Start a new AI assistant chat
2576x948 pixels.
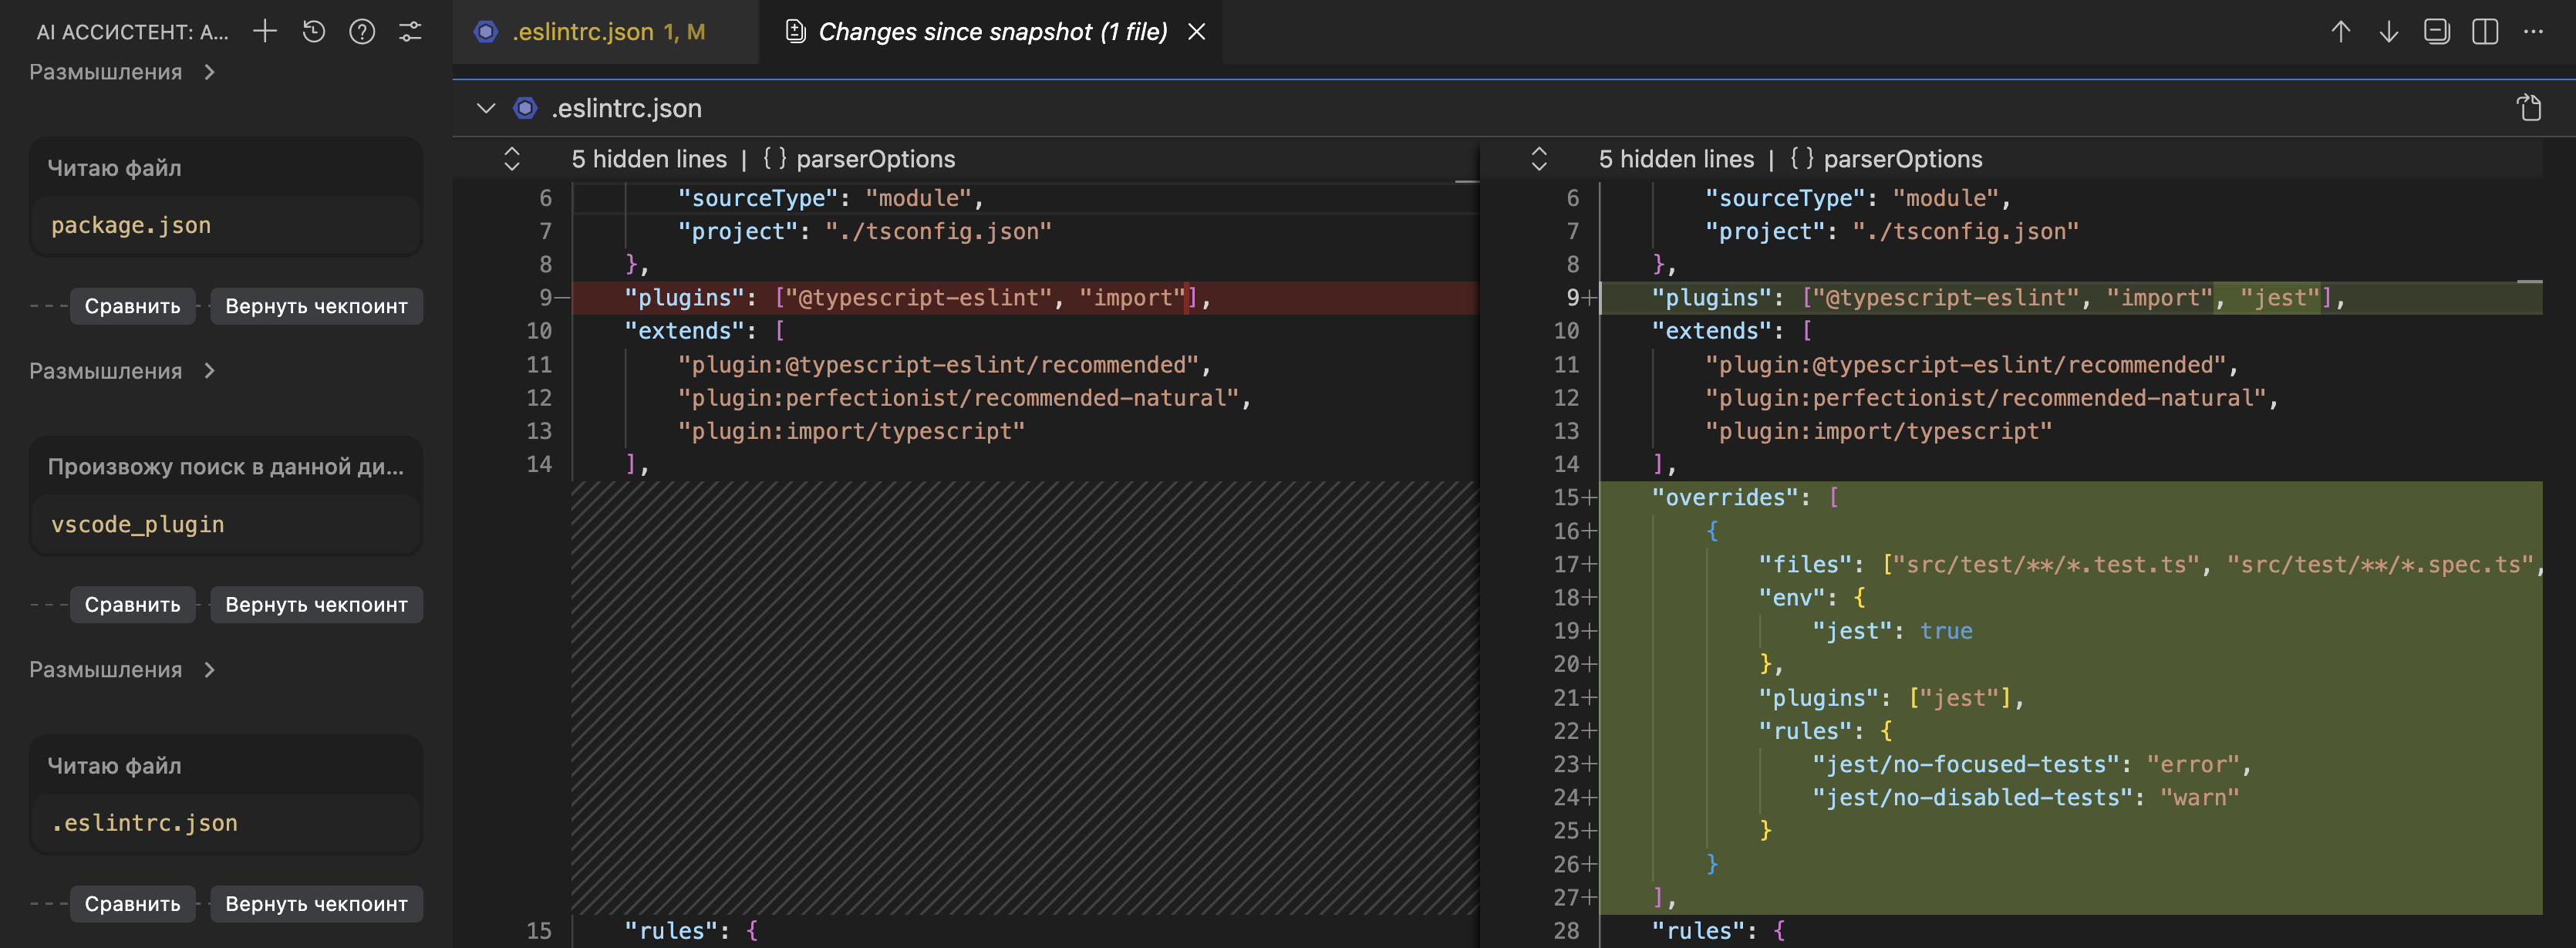point(265,32)
